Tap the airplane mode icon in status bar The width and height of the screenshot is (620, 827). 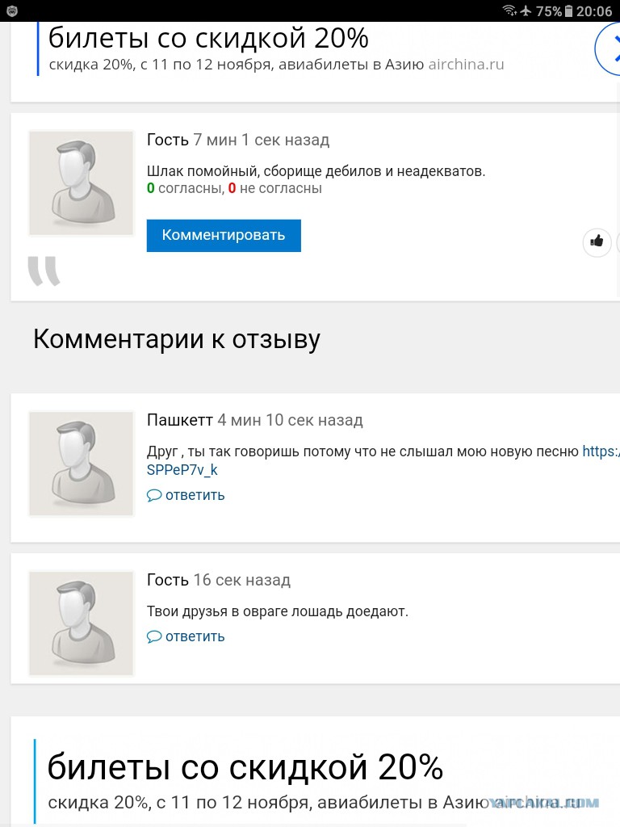(526, 10)
